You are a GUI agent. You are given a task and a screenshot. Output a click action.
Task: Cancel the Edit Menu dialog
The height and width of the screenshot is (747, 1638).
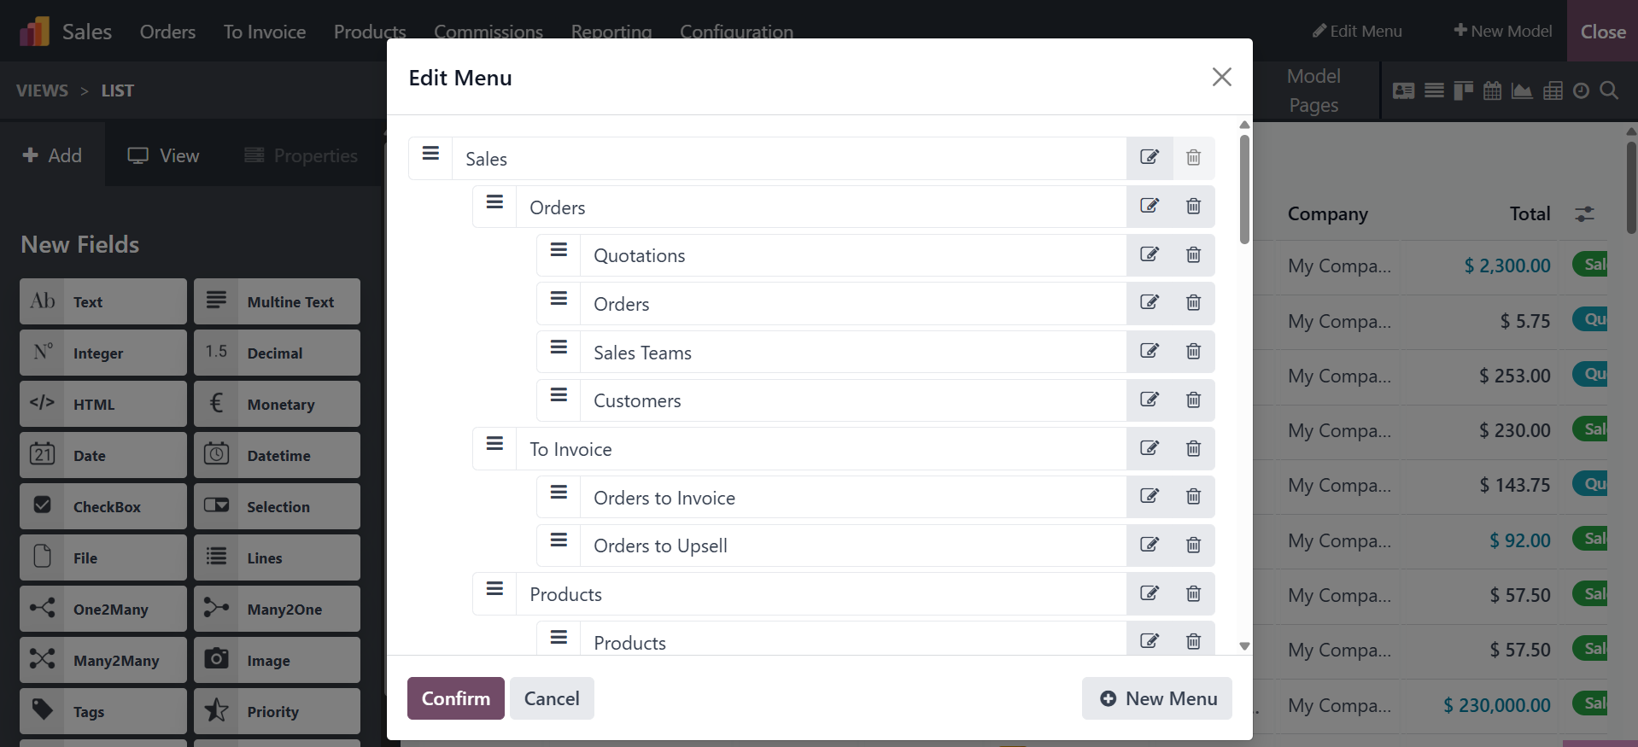[x=551, y=698]
